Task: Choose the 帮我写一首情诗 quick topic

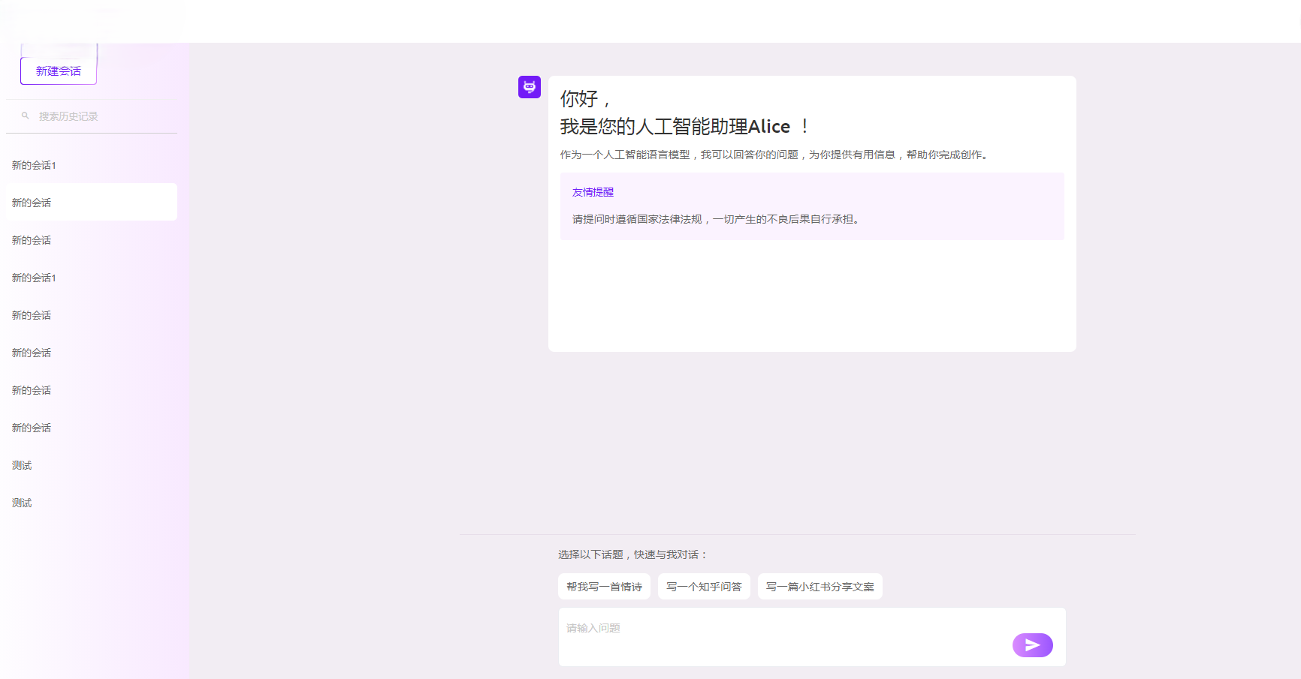Action: (x=604, y=587)
